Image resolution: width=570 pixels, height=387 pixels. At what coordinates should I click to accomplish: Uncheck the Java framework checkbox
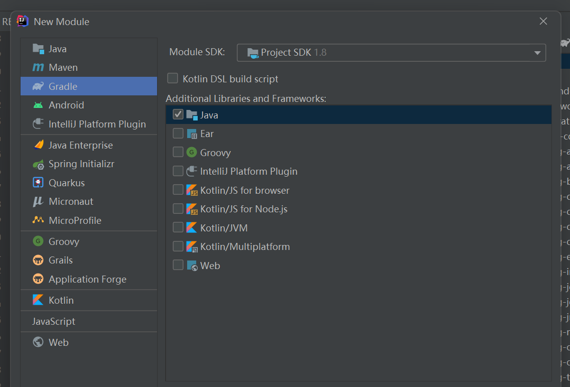[178, 114]
